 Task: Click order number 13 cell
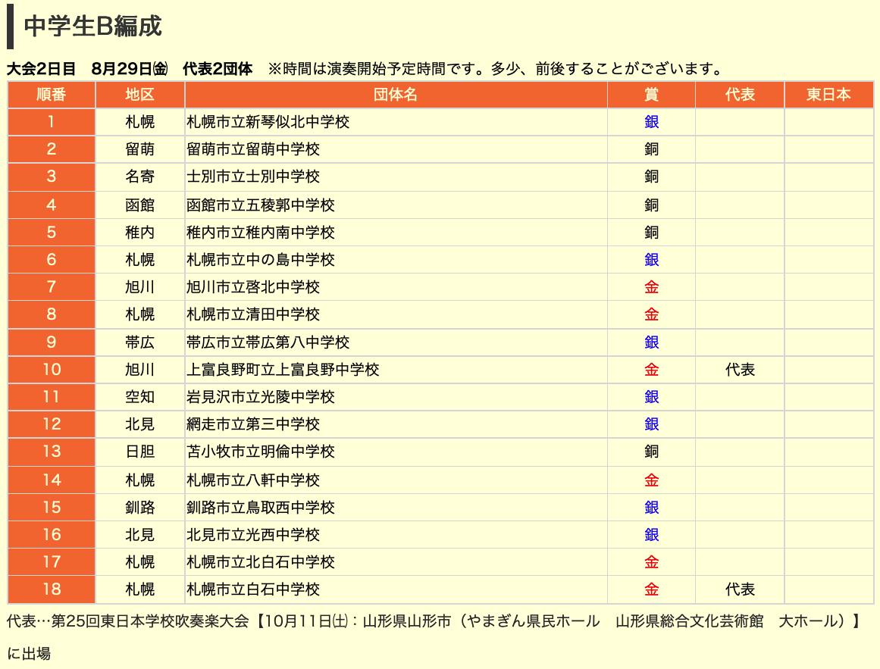[x=51, y=452]
